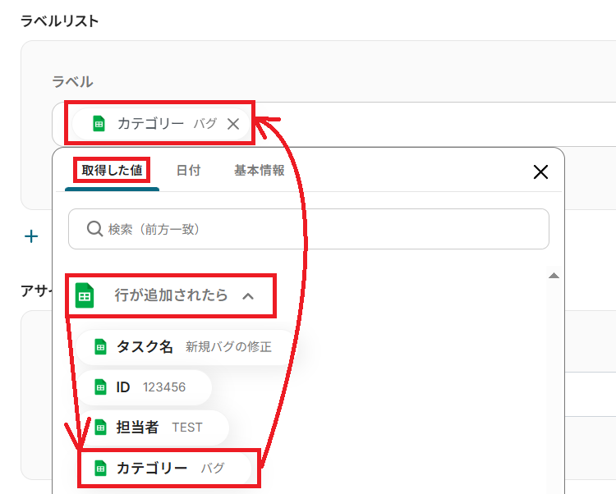Image resolution: width=616 pixels, height=494 pixels.
Task: Click the scroll-up arrow of value list
Action: coord(554,276)
